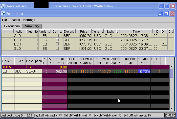The image size is (177, 119).
Task: Open the Settings menu
Action: pyautogui.click(x=29, y=20)
